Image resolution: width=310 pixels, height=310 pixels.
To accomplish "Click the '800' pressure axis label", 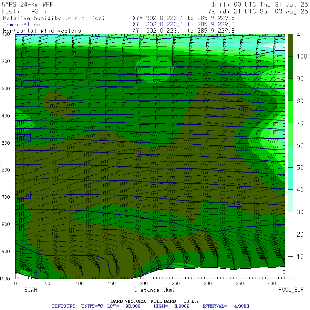I will [x=6, y=224].
